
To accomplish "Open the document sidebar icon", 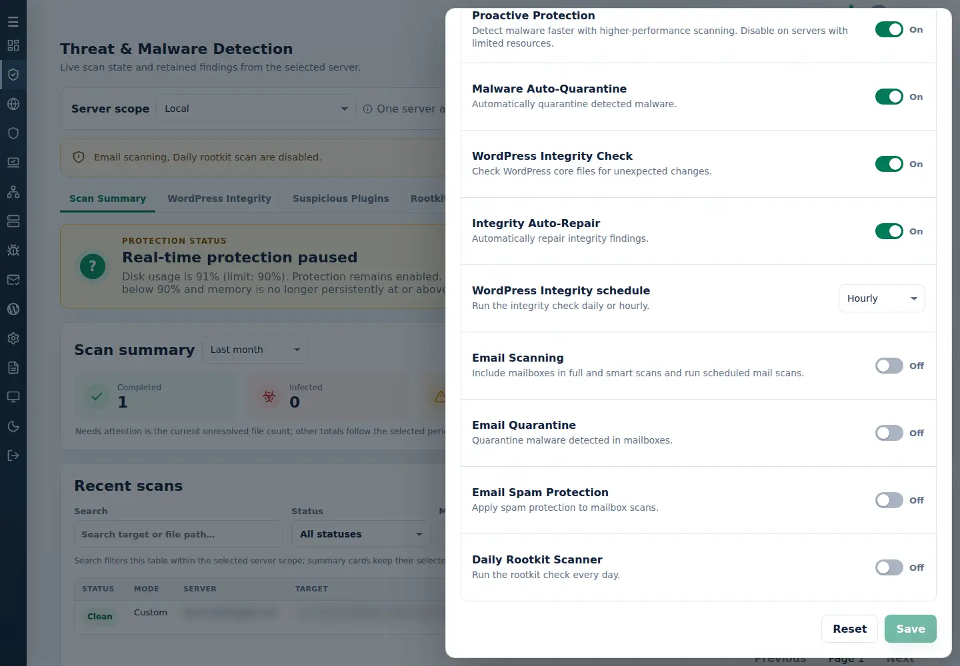I will tap(13, 368).
